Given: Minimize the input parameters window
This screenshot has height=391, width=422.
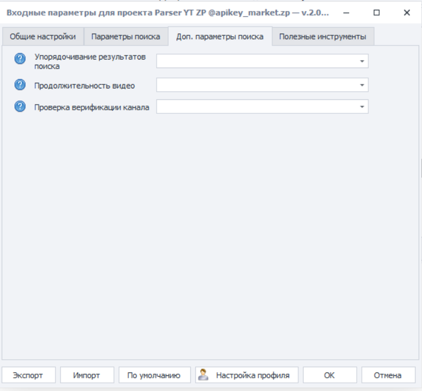Looking at the screenshot, I should pos(346,12).
